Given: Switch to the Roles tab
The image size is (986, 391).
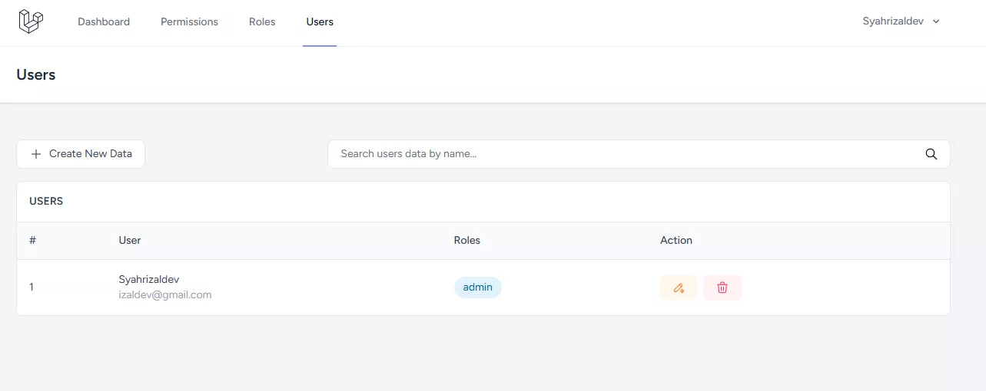Looking at the screenshot, I should pos(262,21).
